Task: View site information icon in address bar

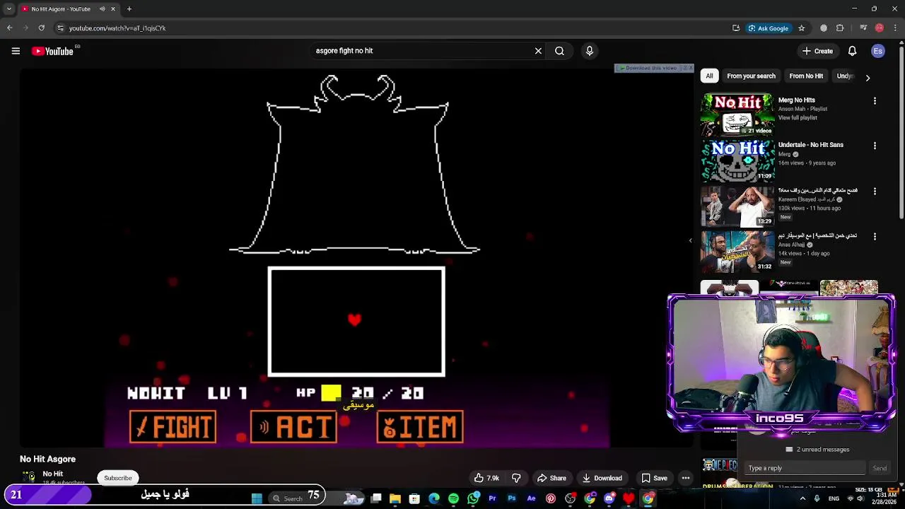Action: (60, 28)
